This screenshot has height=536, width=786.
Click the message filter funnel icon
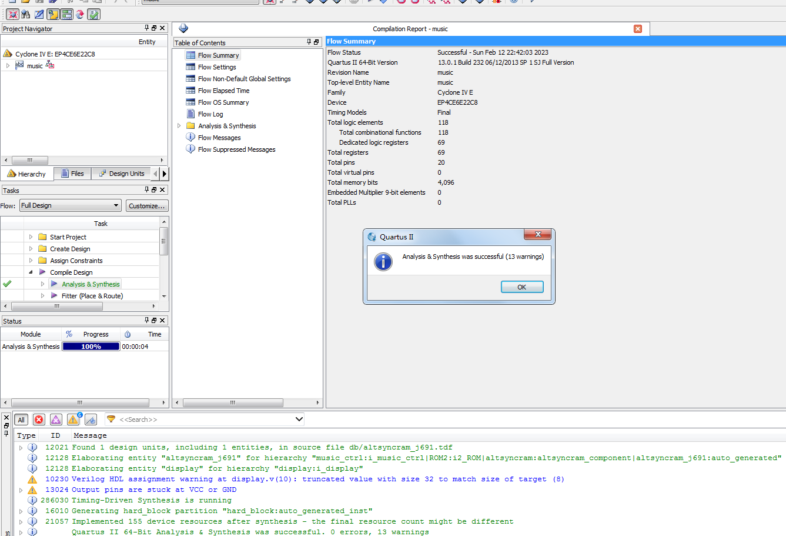tap(111, 419)
